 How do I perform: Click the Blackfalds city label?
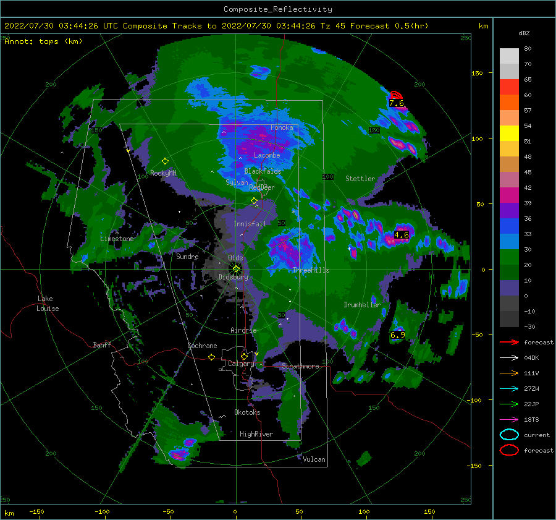[263, 171]
